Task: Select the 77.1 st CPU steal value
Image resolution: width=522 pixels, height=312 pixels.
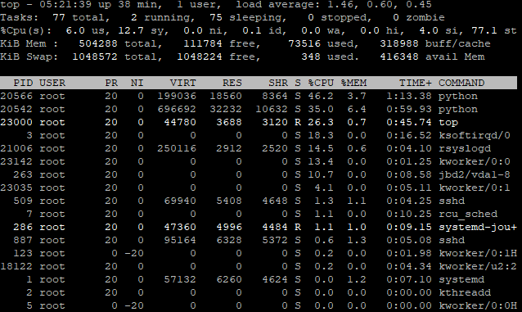Action: point(494,30)
